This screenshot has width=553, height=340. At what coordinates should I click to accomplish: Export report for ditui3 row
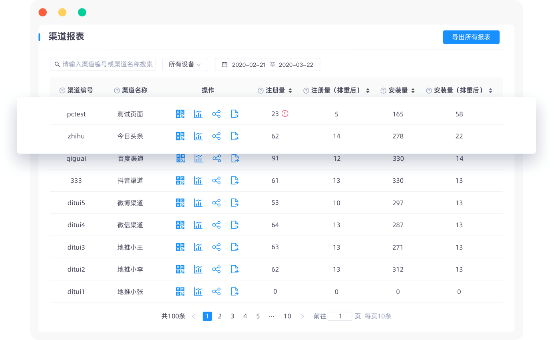235,247
